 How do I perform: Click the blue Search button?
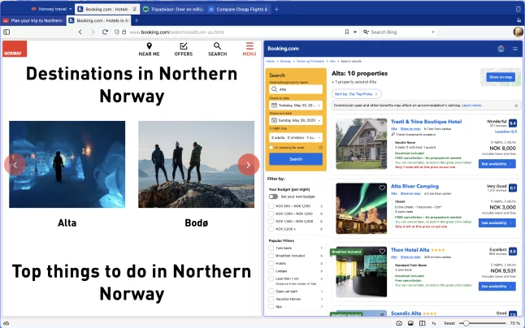296,159
